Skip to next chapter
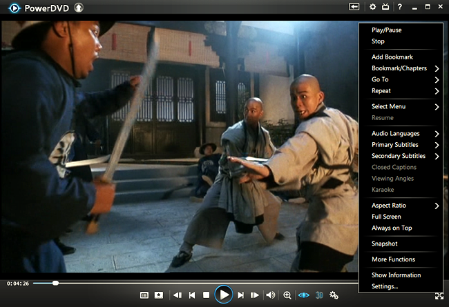 (240, 295)
